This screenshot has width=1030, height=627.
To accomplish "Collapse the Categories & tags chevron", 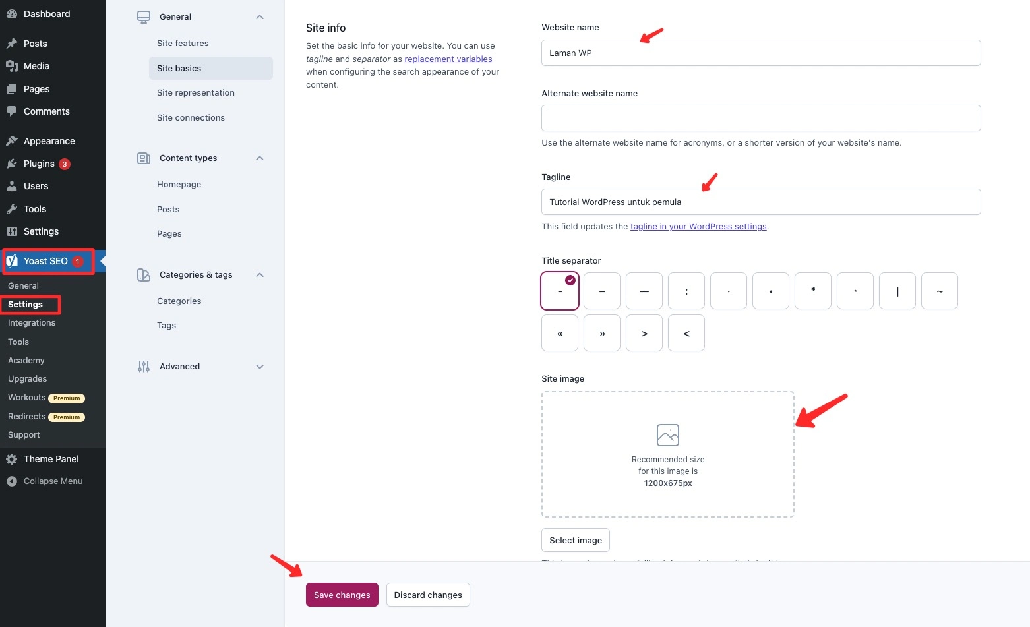I will pos(260,275).
